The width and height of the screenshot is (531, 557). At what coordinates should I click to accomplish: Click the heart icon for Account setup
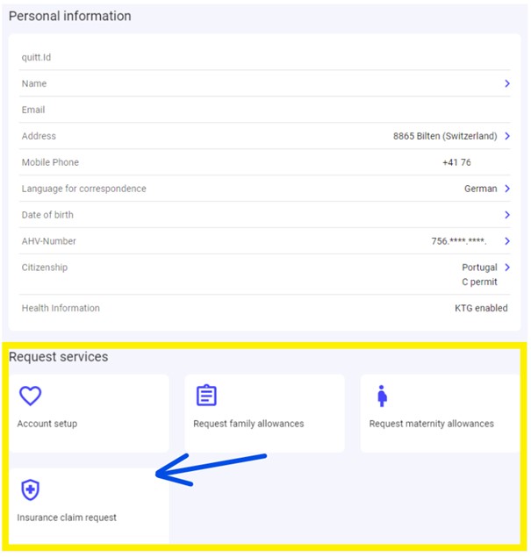click(31, 396)
